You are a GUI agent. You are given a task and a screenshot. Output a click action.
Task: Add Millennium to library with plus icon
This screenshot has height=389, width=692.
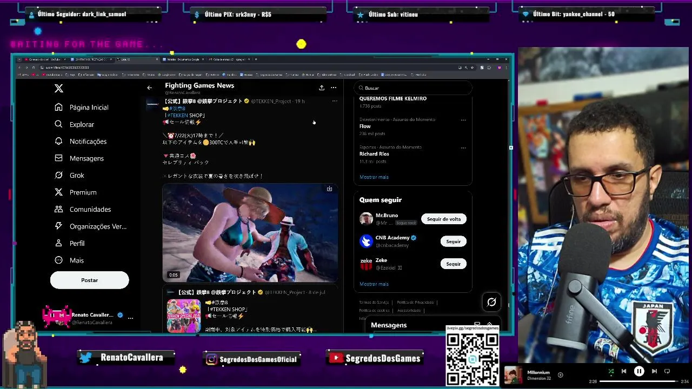(560, 375)
